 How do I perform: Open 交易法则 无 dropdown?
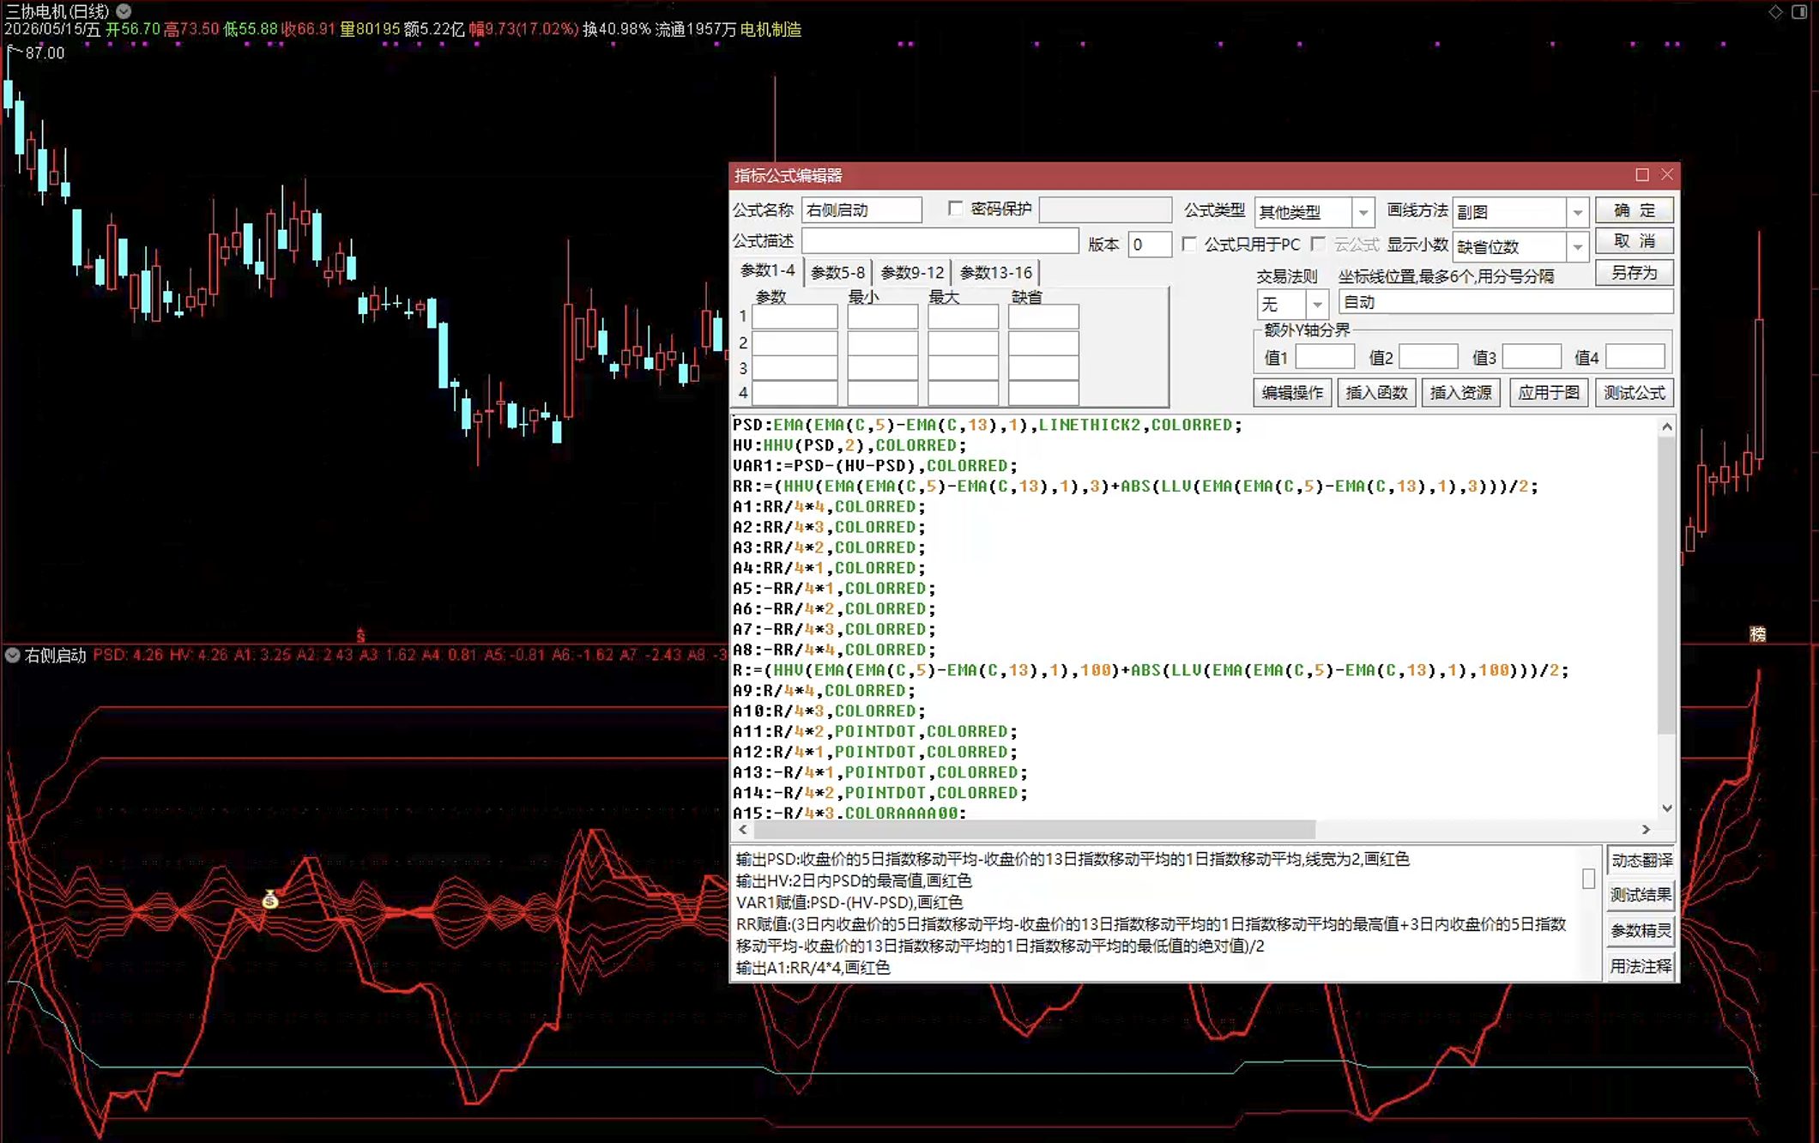tap(1317, 304)
